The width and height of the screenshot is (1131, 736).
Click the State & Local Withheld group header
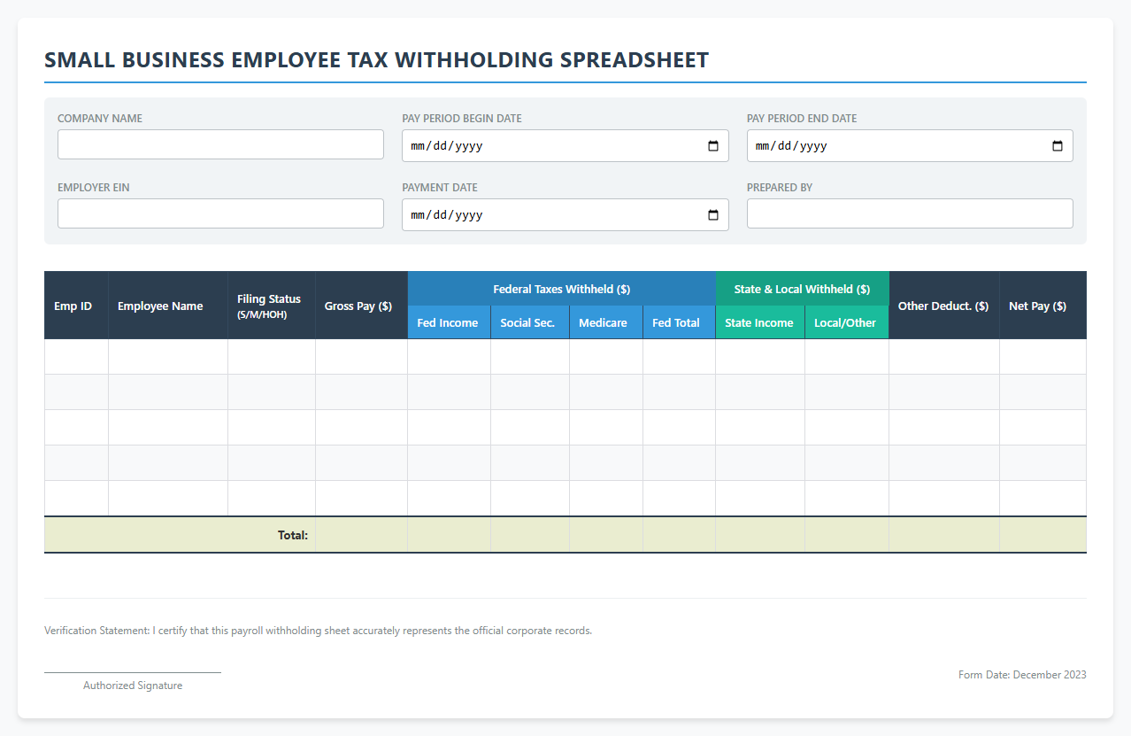(x=802, y=289)
